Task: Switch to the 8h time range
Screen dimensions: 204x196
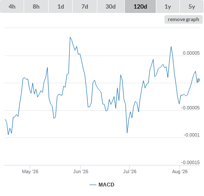Action: (x=36, y=6)
